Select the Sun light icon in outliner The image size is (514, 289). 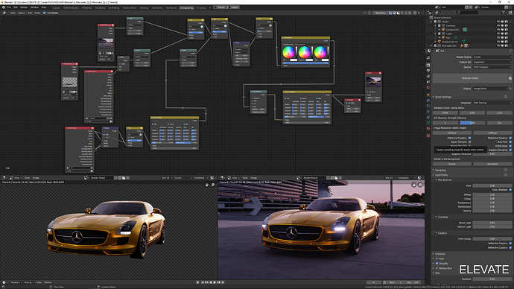pyautogui.click(x=443, y=38)
